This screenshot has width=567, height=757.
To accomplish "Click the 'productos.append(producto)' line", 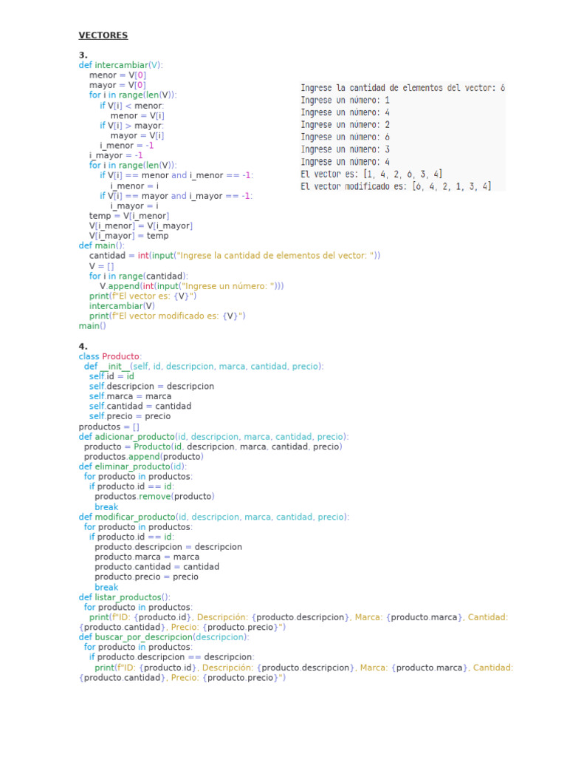I will [x=144, y=457].
